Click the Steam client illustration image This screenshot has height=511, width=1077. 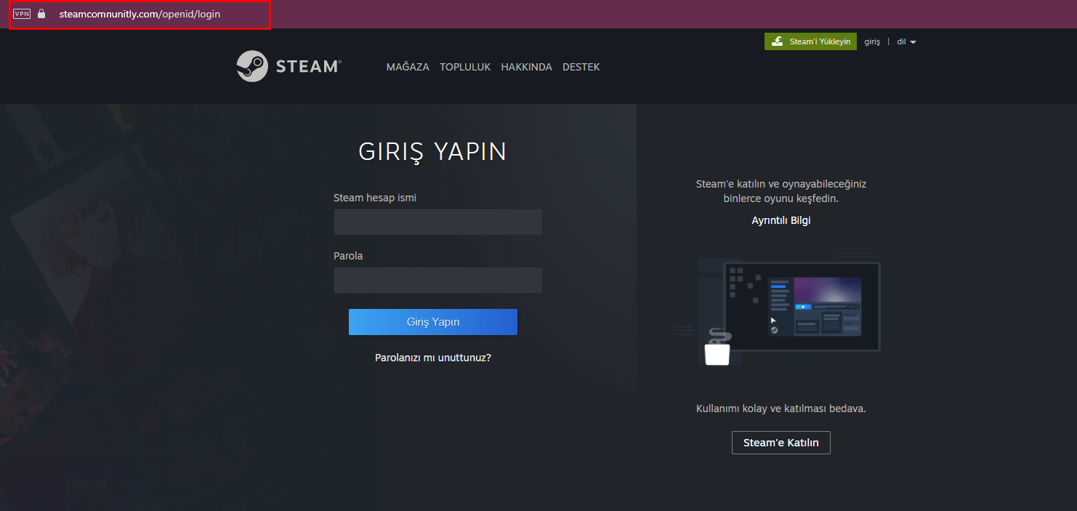tap(775, 306)
